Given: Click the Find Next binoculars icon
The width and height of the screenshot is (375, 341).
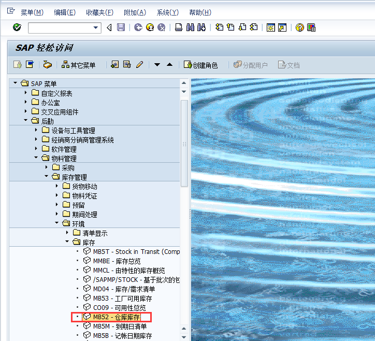Looking at the screenshot, I should [201, 27].
